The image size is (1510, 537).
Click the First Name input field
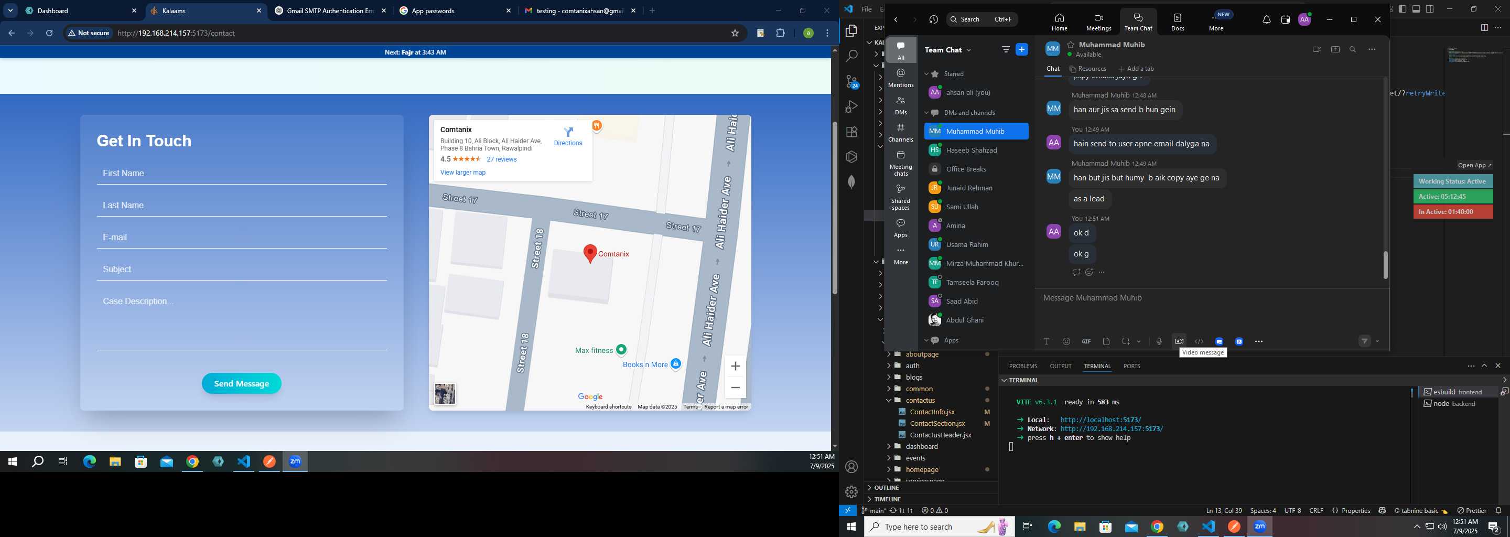point(242,174)
